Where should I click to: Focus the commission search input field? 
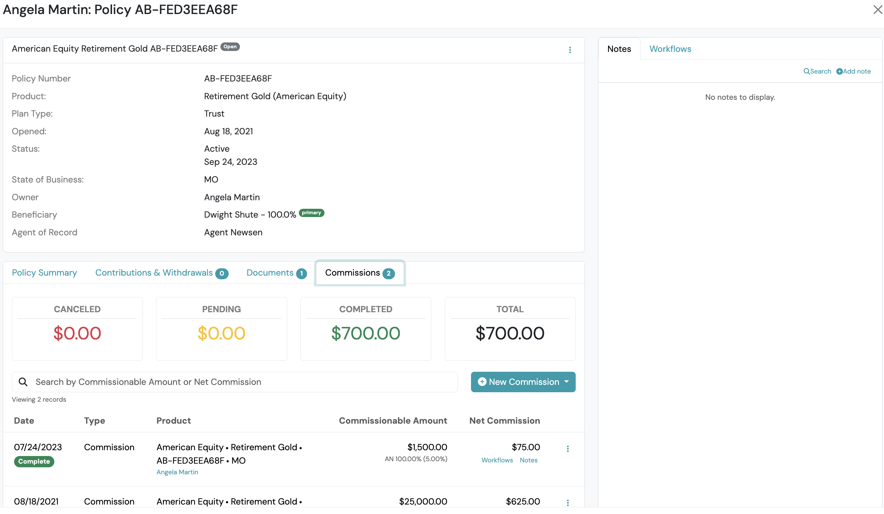point(234,382)
